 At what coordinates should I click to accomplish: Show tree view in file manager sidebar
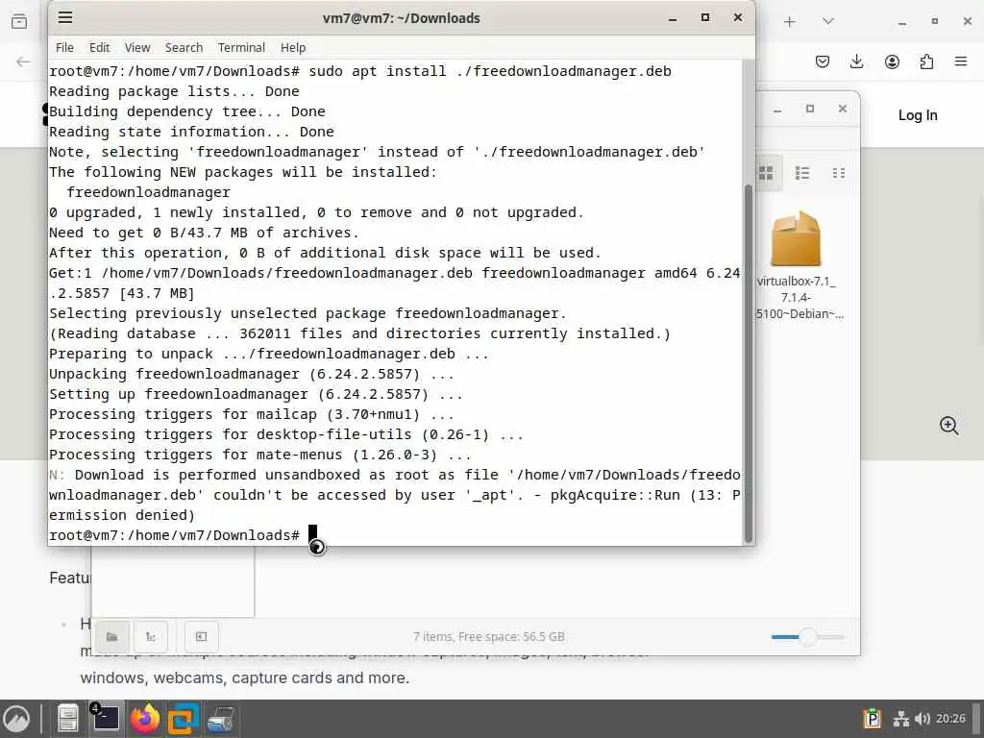point(151,637)
